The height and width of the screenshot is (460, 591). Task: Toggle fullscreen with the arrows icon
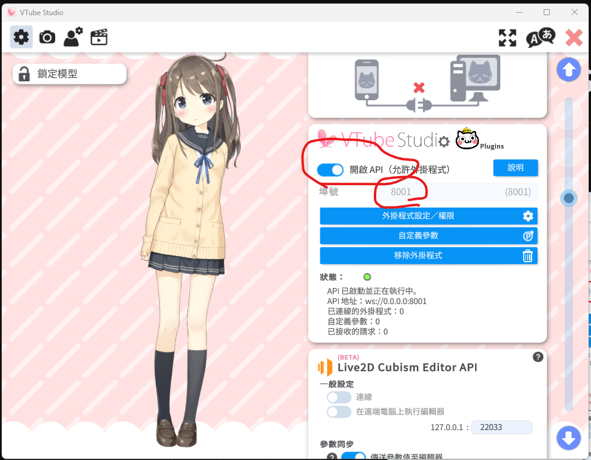pos(507,38)
